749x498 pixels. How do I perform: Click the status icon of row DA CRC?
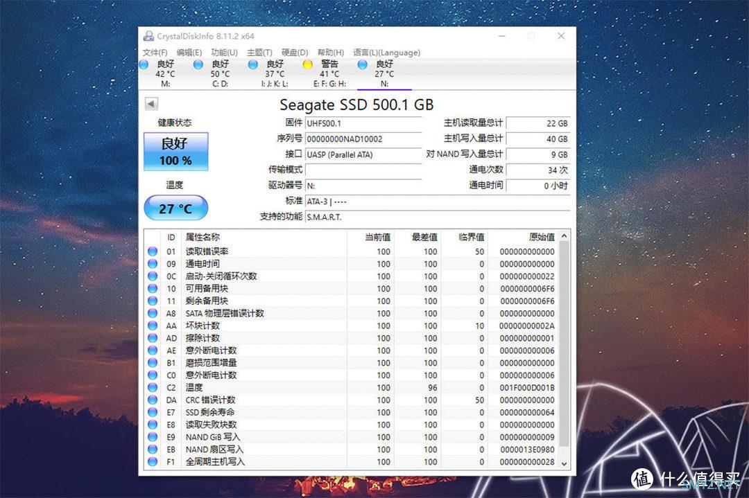(153, 400)
